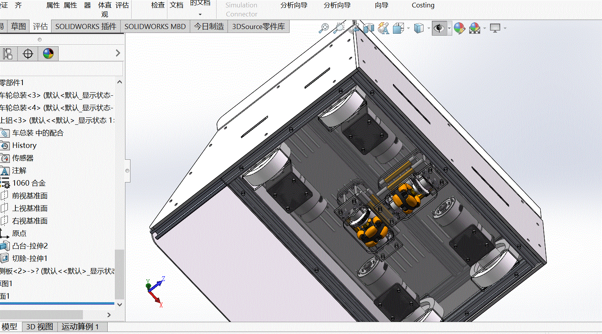Open Hide/Show Items dropdown arrow
The width and height of the screenshot is (602, 334).
(450, 28)
